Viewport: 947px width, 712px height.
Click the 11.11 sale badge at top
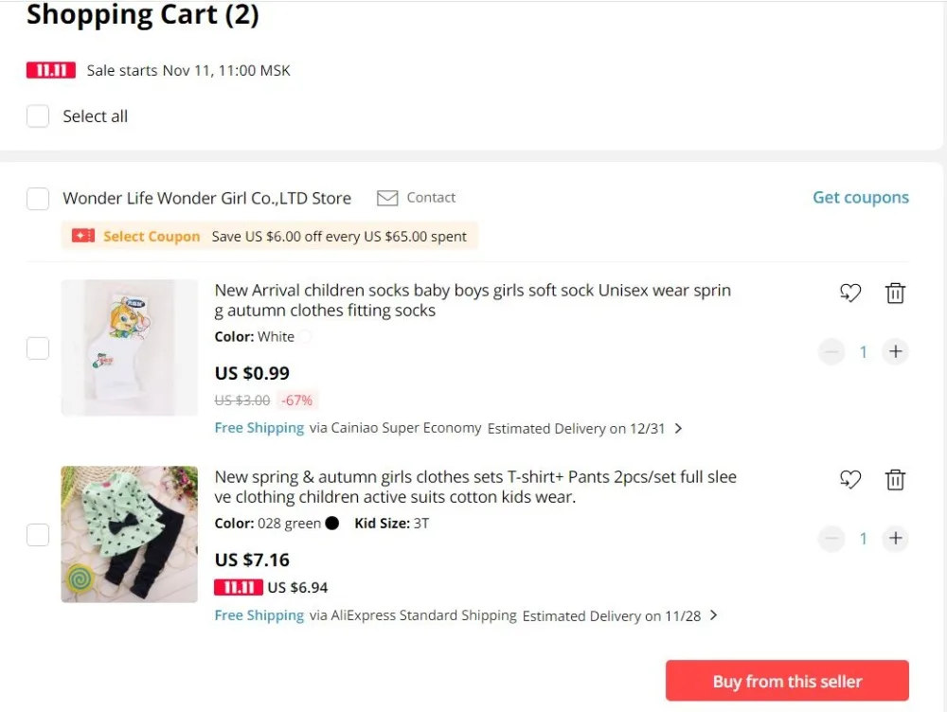click(x=51, y=71)
